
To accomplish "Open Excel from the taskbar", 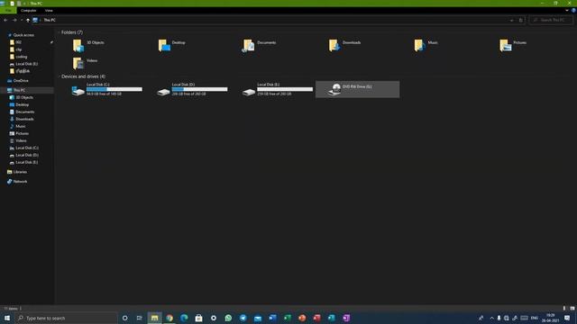I will [287, 318].
